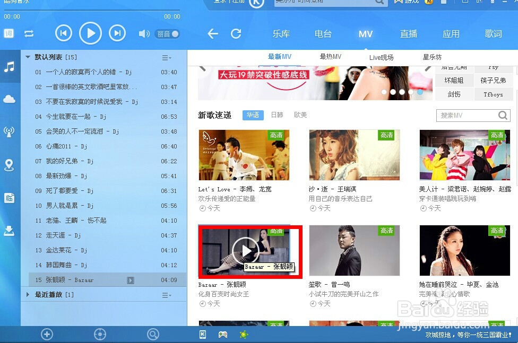Open 默认列表 list options menu
This screenshot has height=343, width=518.
point(167,58)
